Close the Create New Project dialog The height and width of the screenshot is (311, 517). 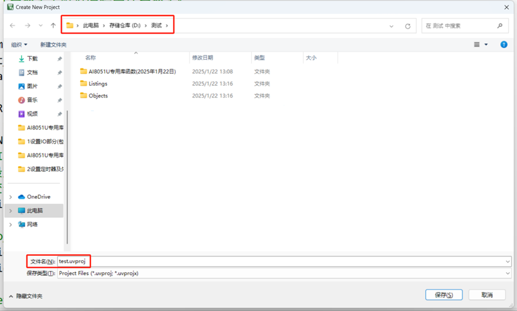tap(506, 7)
